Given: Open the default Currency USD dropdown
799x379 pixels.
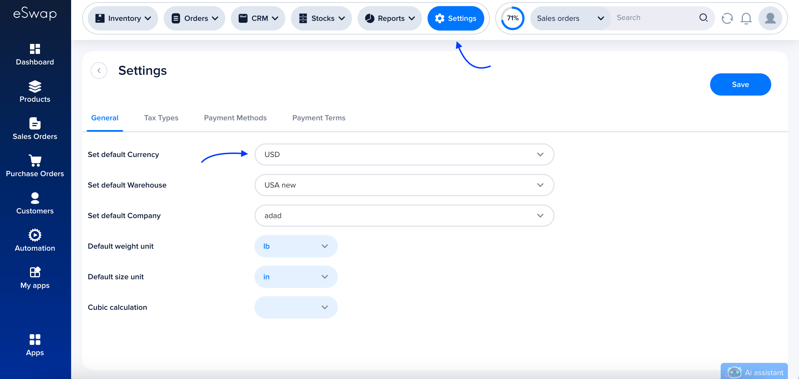Looking at the screenshot, I should point(404,154).
